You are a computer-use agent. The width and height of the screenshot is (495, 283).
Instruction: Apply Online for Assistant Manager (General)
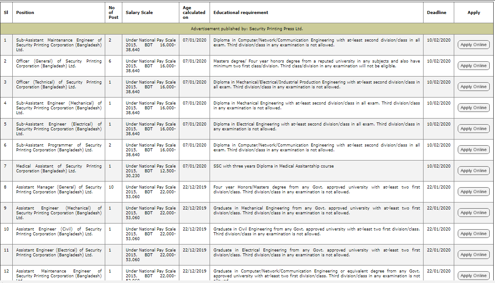click(474, 192)
